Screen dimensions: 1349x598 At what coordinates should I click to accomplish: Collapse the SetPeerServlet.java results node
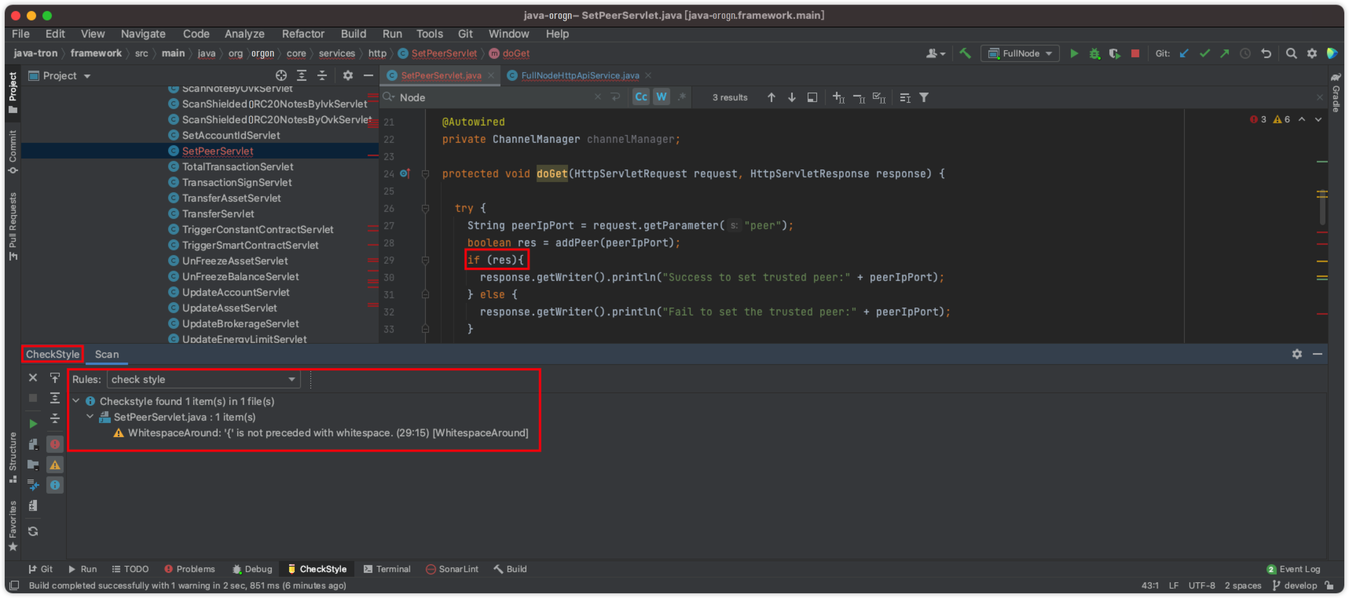(x=90, y=417)
